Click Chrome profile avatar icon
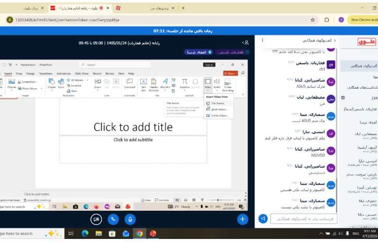The width and height of the screenshot is (378, 242). pyautogui.click(x=341, y=20)
